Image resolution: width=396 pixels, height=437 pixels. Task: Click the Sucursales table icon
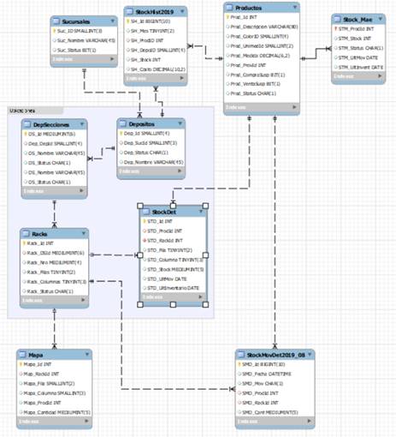click(56, 21)
